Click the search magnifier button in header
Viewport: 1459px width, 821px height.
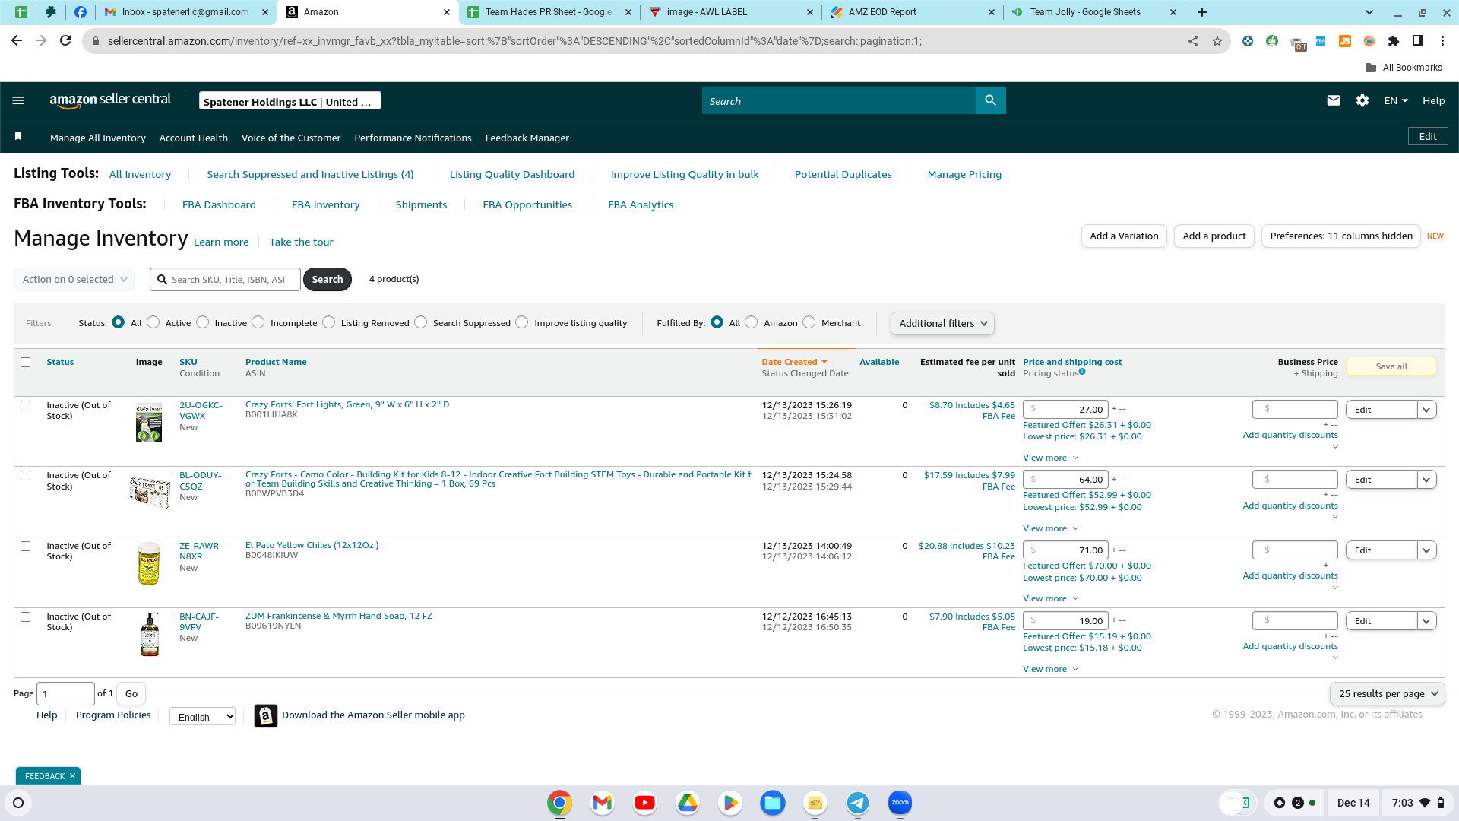click(990, 100)
